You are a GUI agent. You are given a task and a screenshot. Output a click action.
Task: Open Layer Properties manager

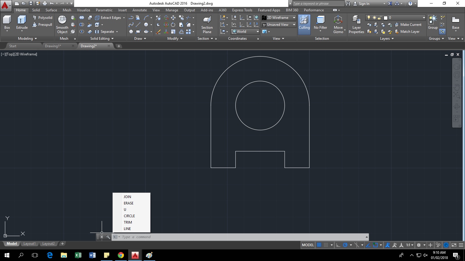click(x=356, y=24)
